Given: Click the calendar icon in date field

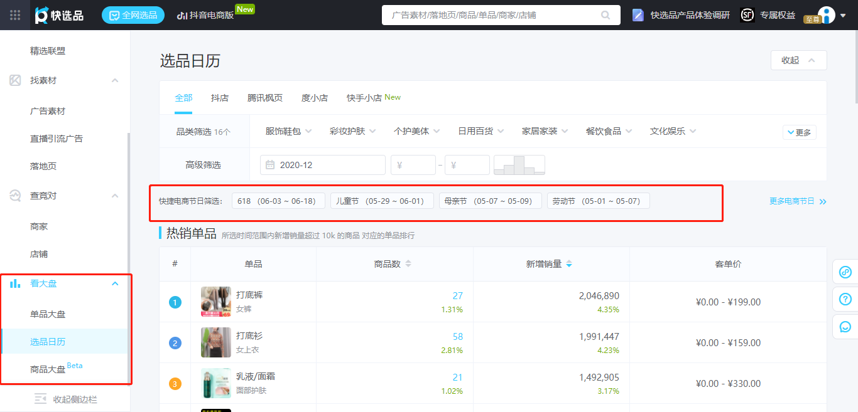Looking at the screenshot, I should coord(270,165).
